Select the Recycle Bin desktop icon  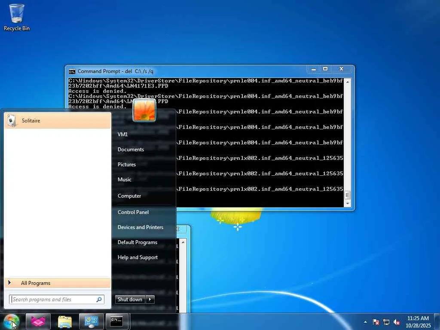point(17,17)
